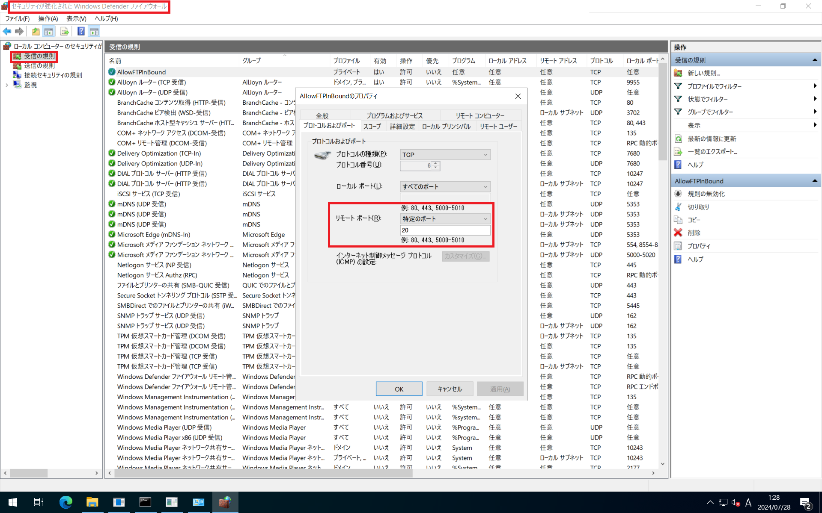
Task: Click the 最新の情報に更新 refresh icon
Action: click(678, 139)
